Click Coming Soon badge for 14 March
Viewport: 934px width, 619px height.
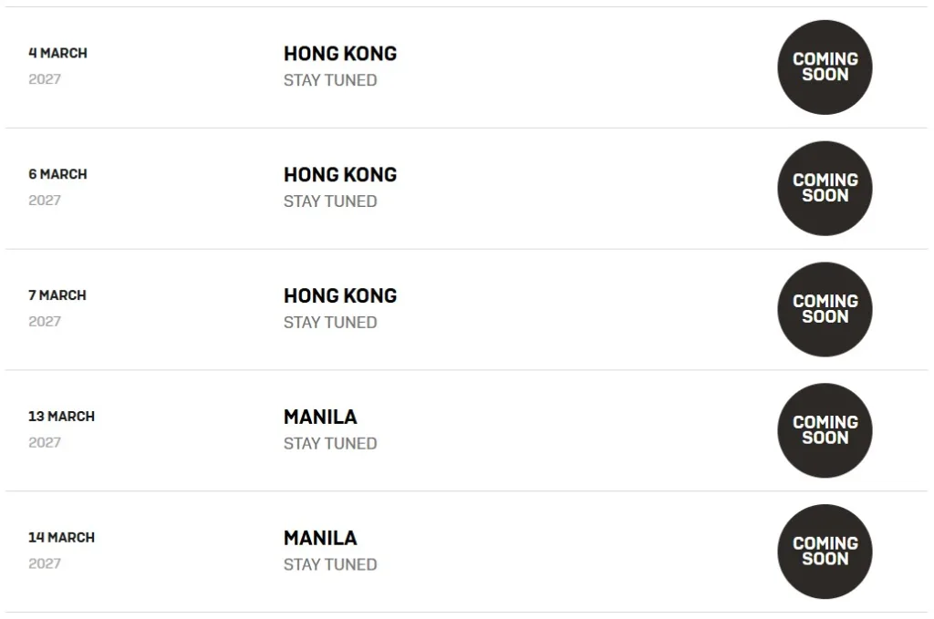click(825, 552)
